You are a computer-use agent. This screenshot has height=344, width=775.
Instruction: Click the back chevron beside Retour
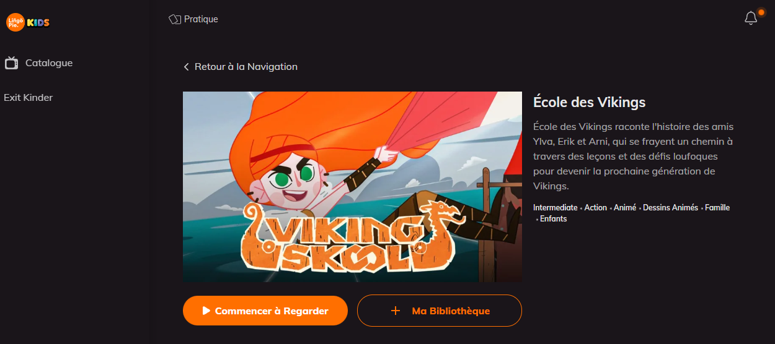click(186, 67)
